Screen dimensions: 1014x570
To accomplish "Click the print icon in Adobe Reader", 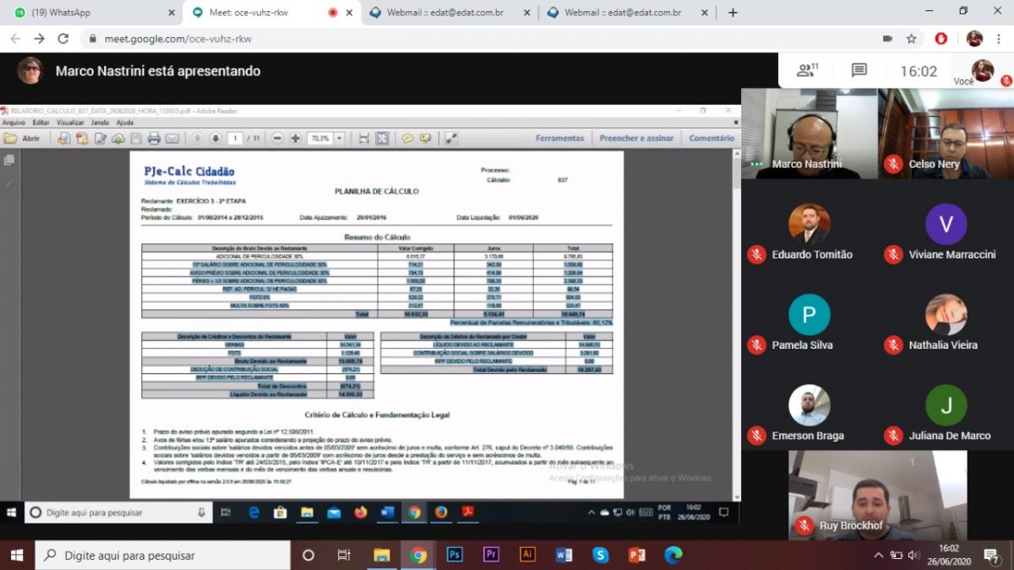I will pos(154,138).
